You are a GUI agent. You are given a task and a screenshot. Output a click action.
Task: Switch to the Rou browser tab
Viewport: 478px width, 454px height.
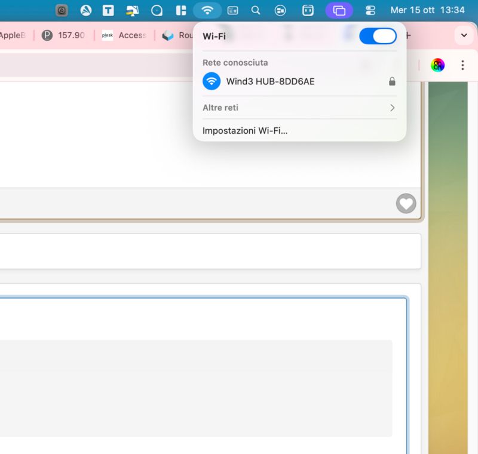(x=177, y=35)
